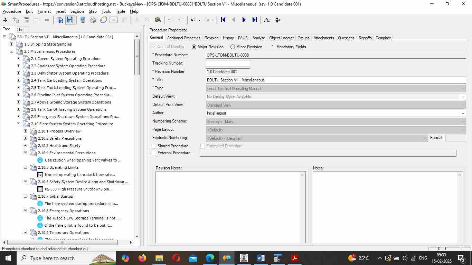Switch to the Additional Properties tab
This screenshot has width=472, height=265.
[183, 38]
